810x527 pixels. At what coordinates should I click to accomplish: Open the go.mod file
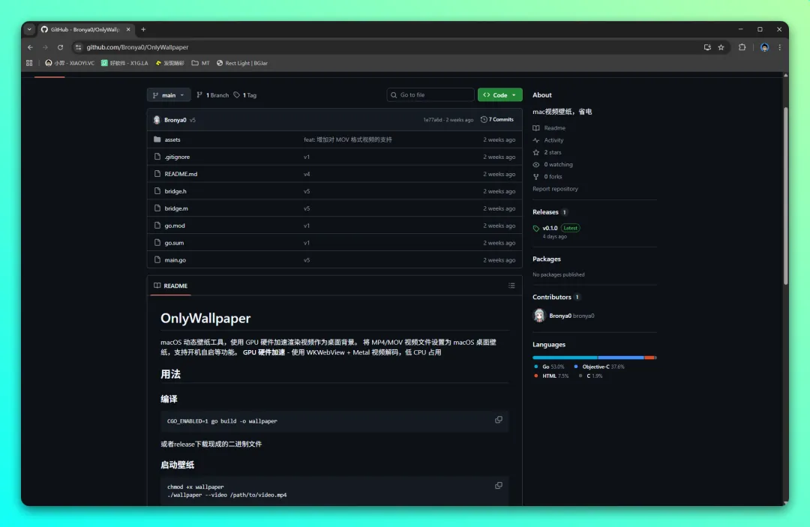click(x=175, y=226)
